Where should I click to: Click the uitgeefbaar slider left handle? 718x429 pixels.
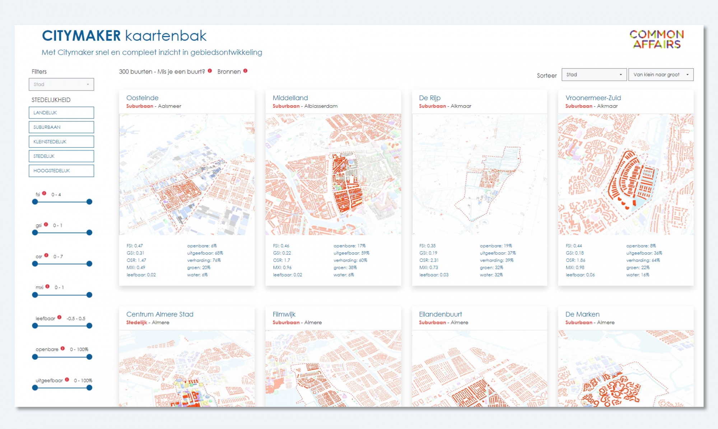click(35, 388)
